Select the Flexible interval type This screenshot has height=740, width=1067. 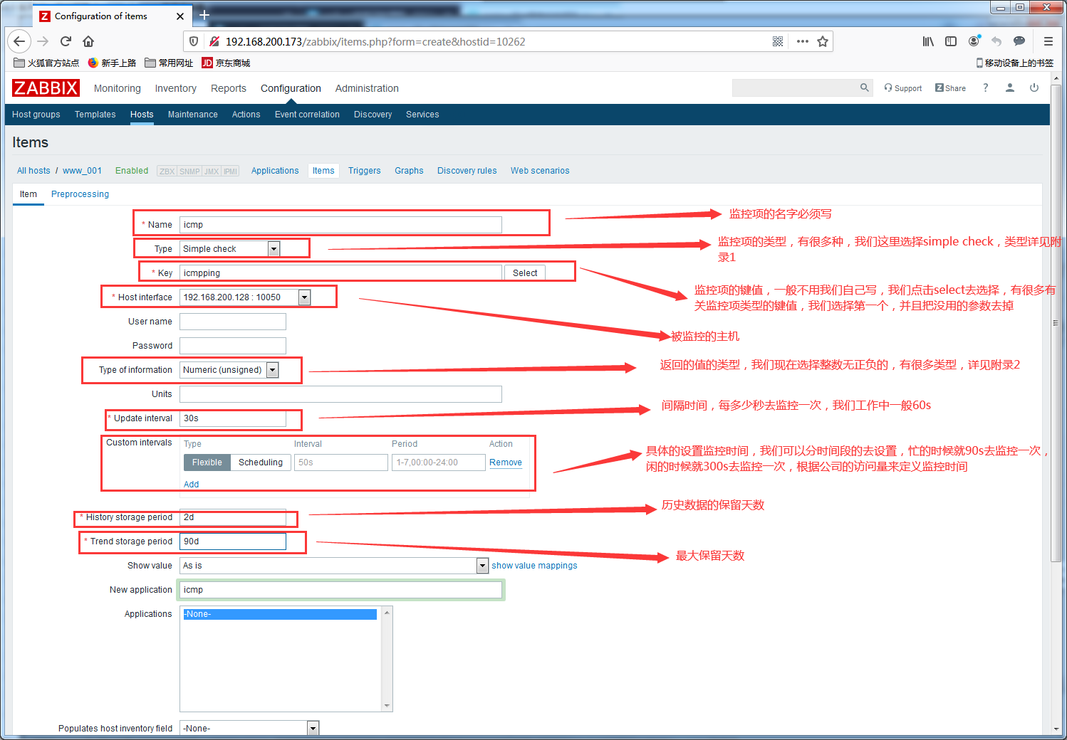click(x=207, y=462)
